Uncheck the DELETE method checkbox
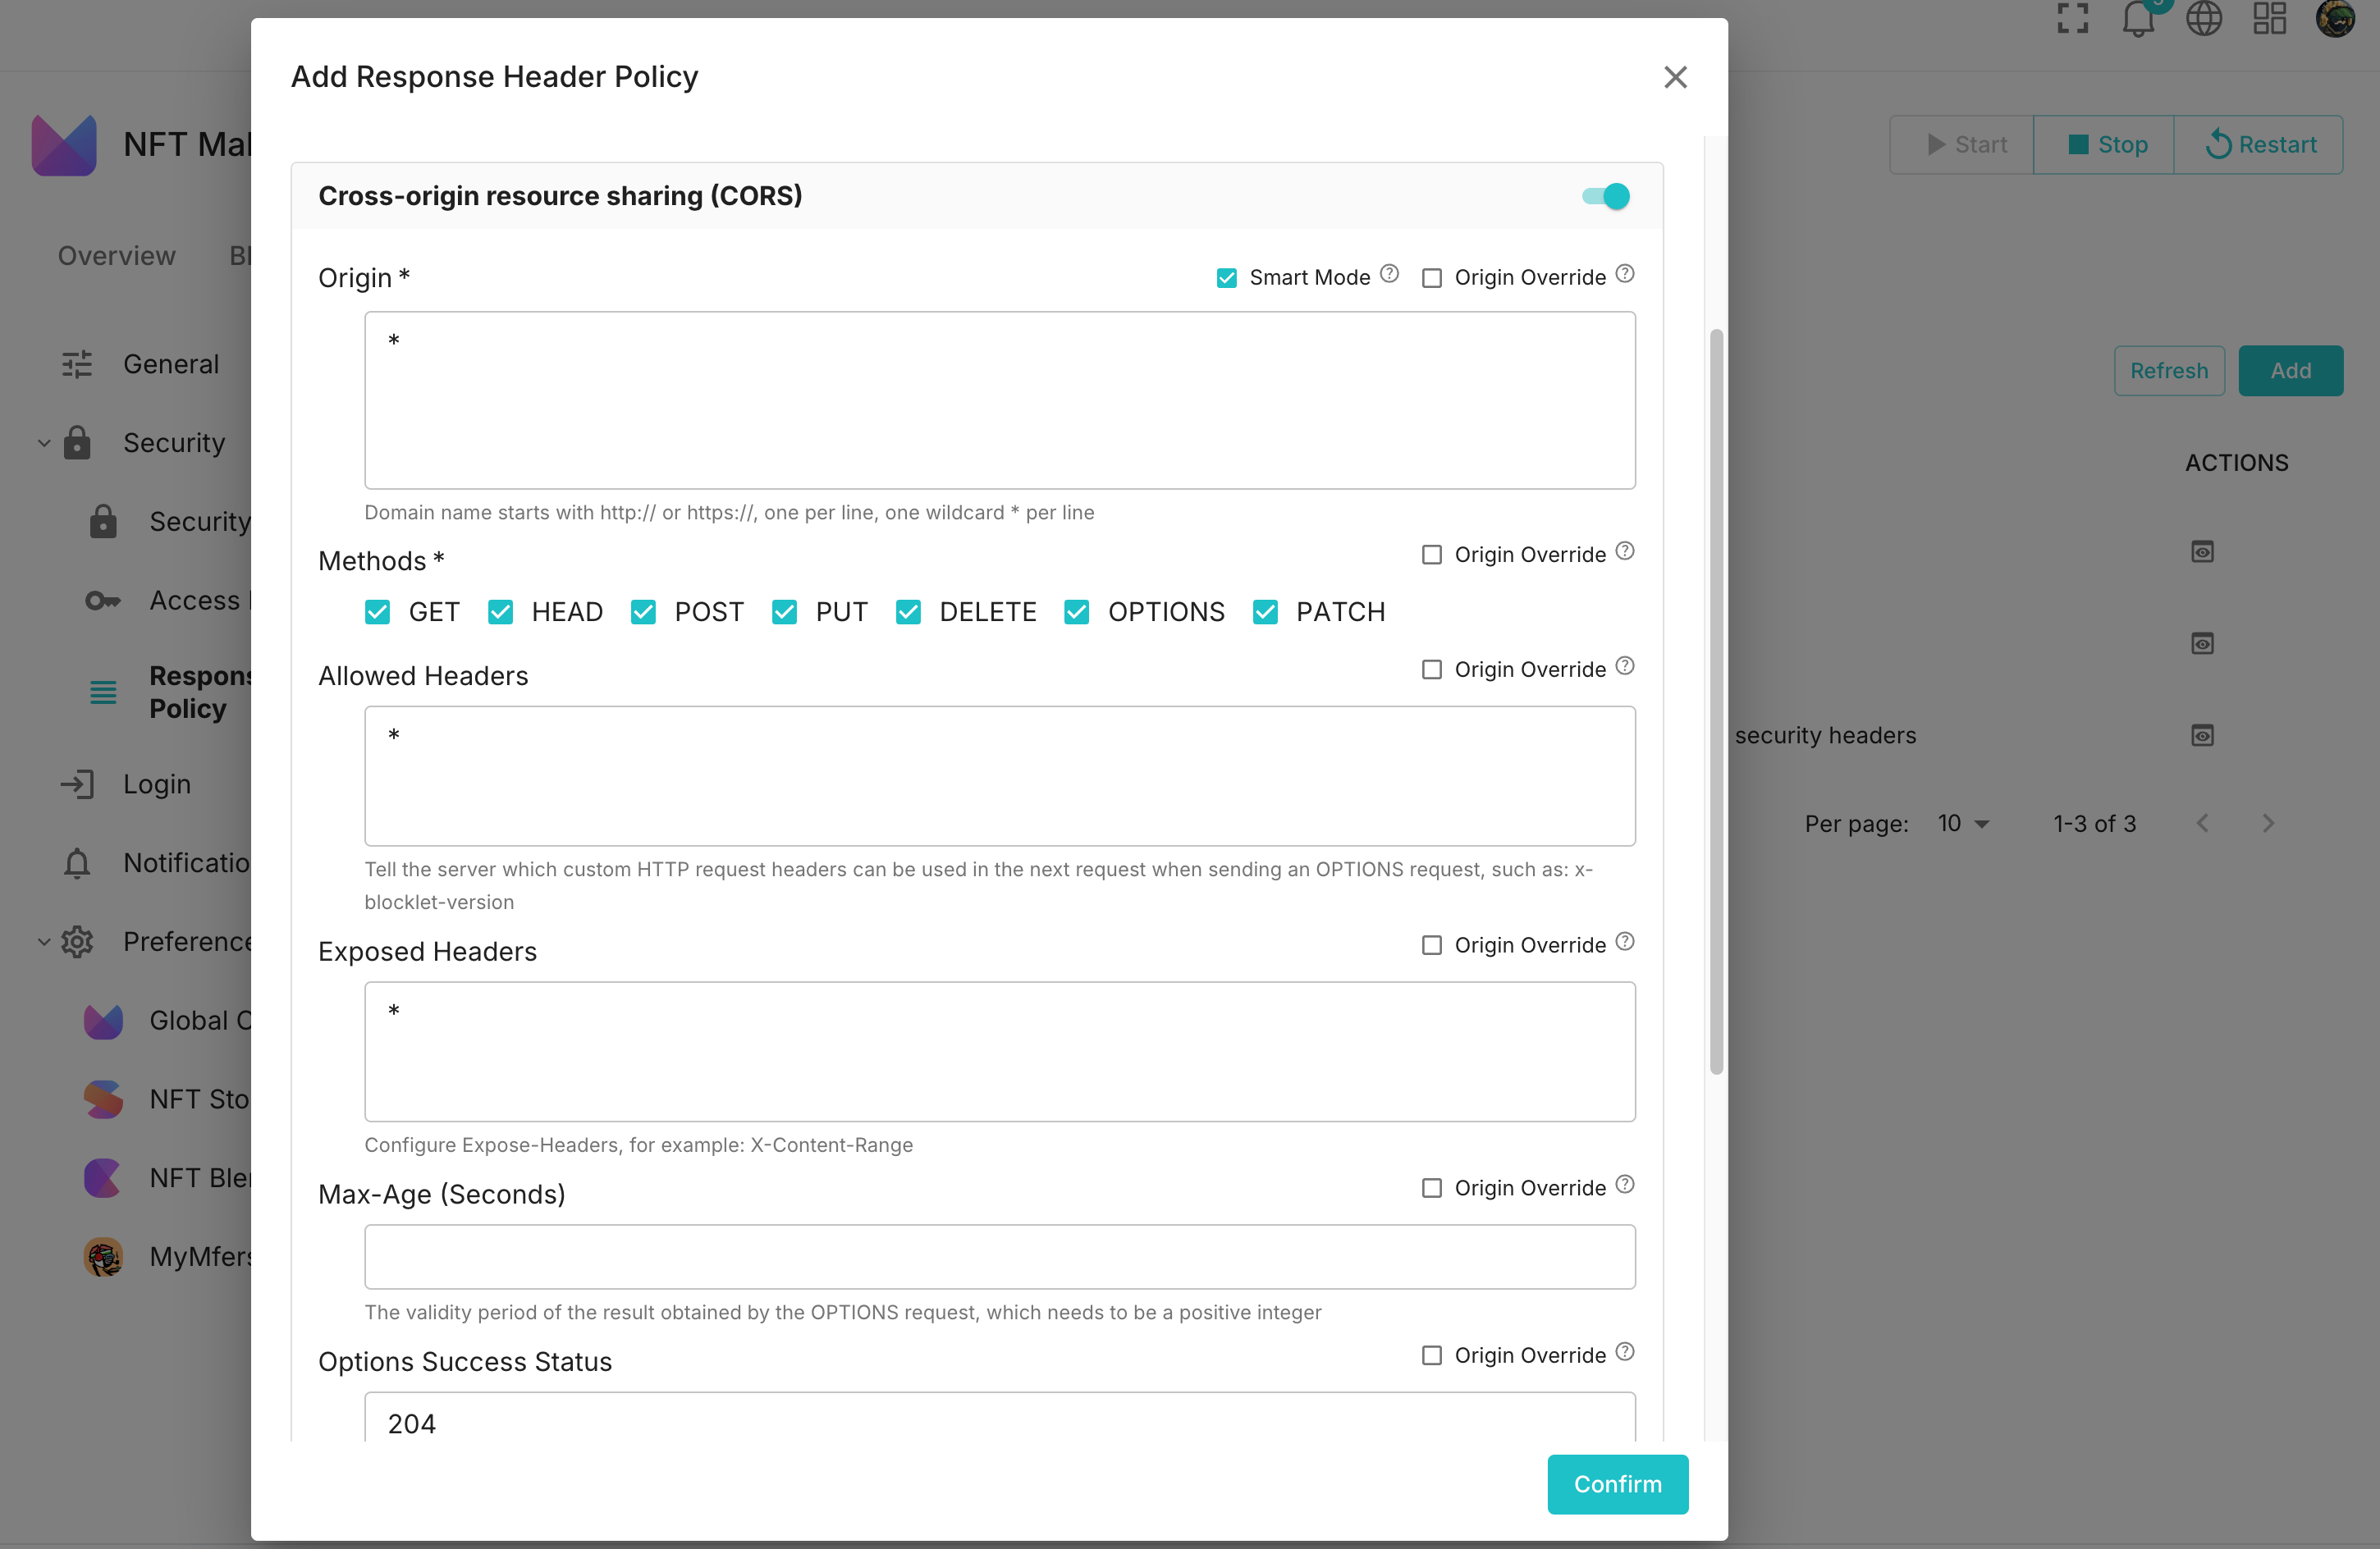Screen dimensions: 2380x1549 [x=908, y=612]
